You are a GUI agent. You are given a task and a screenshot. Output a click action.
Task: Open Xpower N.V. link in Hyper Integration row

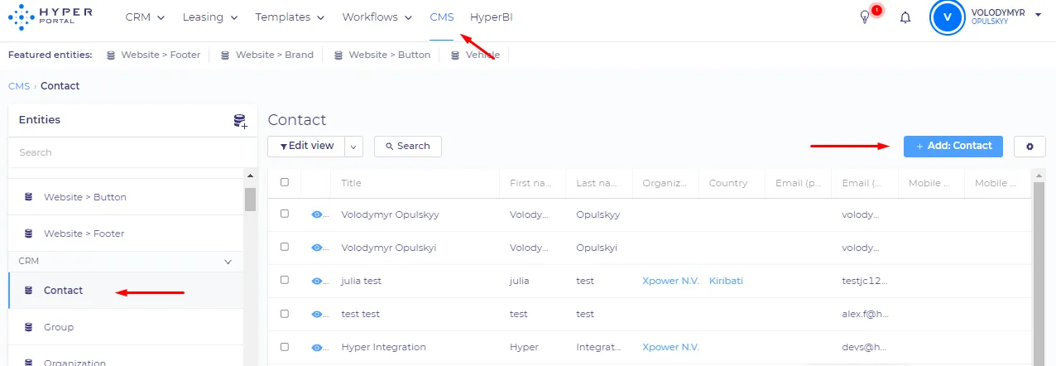coord(671,347)
